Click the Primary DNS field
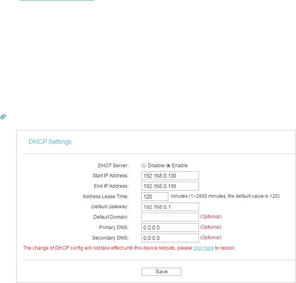 pyautogui.click(x=170, y=228)
